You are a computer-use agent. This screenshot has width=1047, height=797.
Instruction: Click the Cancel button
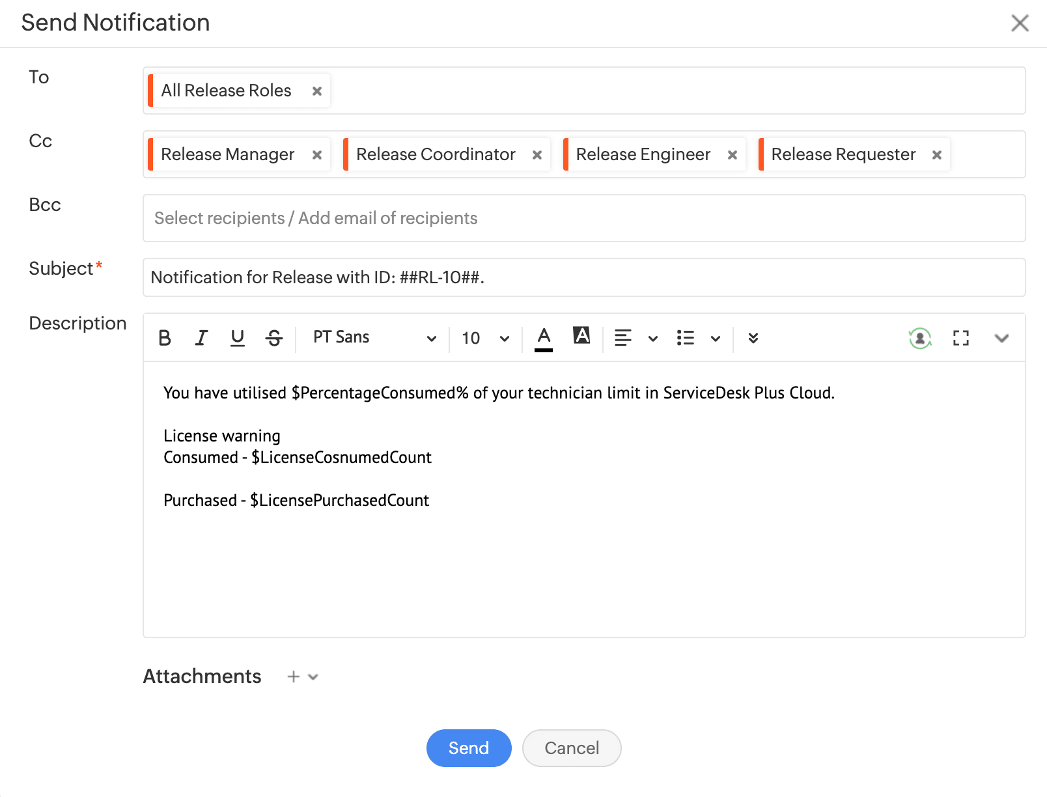[571, 748]
